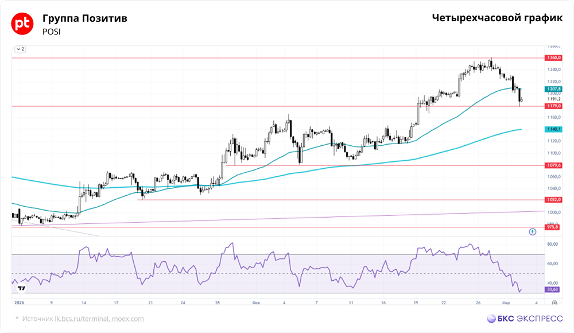Click the current price 1191,2 on the price axis
The height and width of the screenshot is (333, 574).
click(x=554, y=99)
